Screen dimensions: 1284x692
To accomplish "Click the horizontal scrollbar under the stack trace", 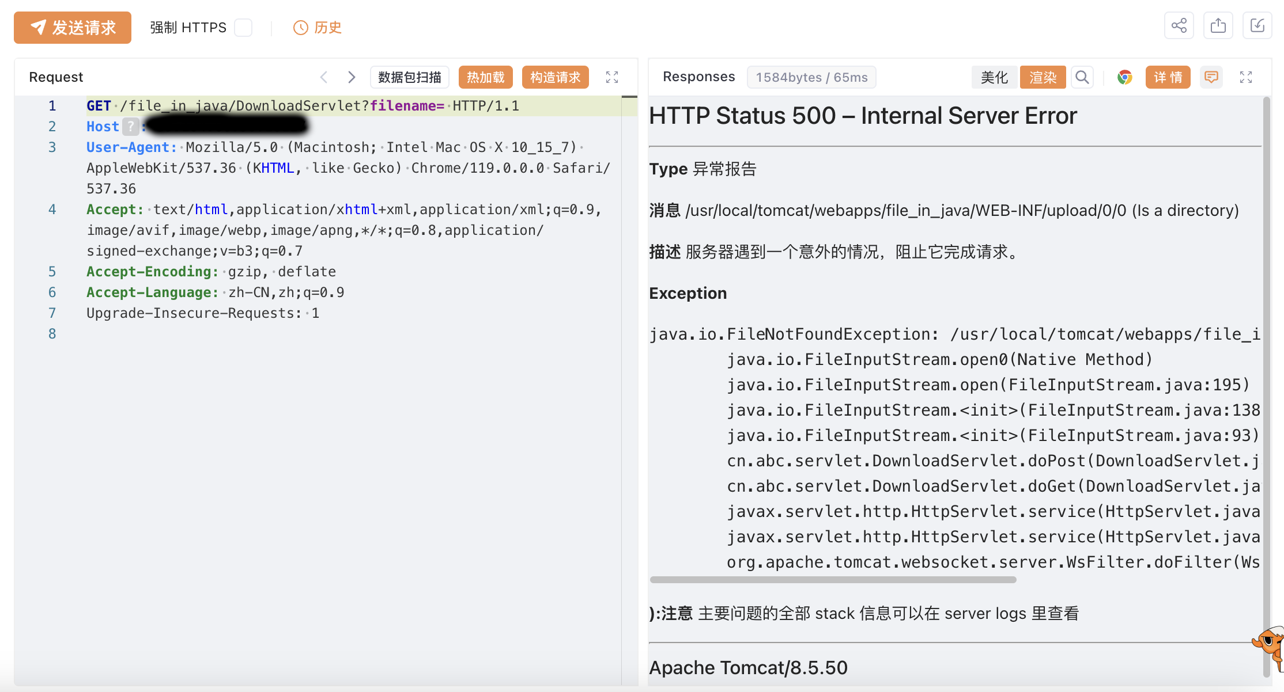I will (833, 580).
